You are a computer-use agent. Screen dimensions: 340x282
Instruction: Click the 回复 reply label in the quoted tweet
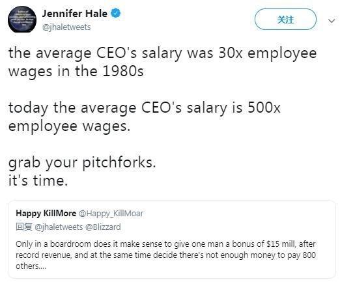point(24,227)
